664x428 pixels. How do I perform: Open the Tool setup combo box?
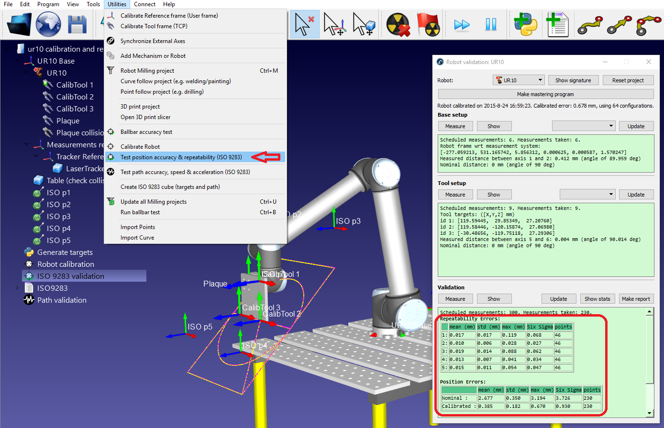click(x=587, y=195)
